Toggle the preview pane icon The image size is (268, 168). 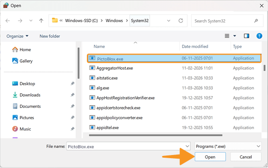246,36
